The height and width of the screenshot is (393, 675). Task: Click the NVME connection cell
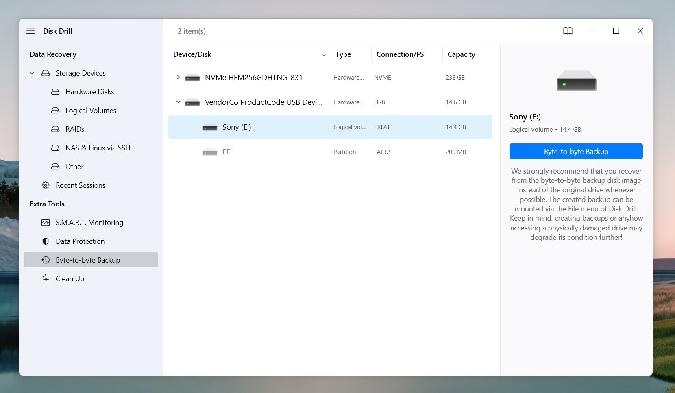click(x=383, y=78)
